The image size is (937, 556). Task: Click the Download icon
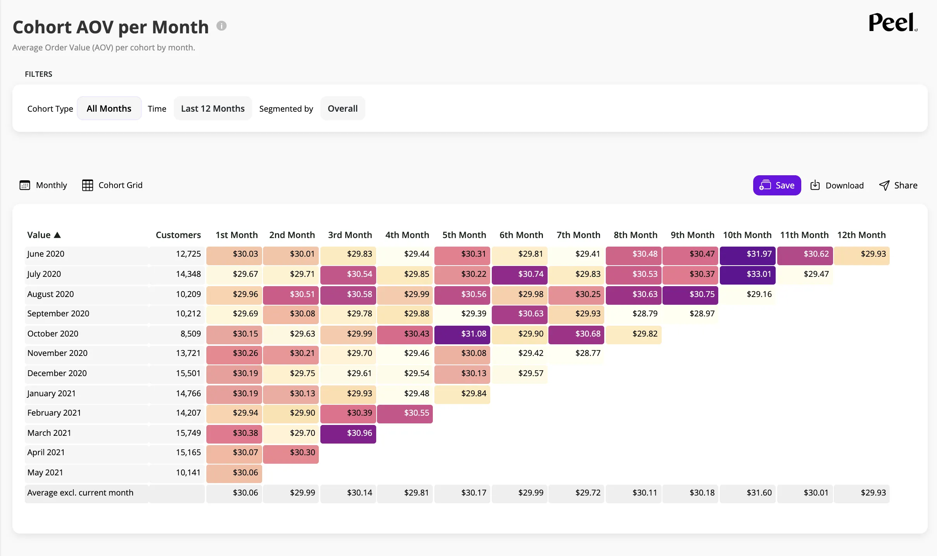click(x=815, y=185)
